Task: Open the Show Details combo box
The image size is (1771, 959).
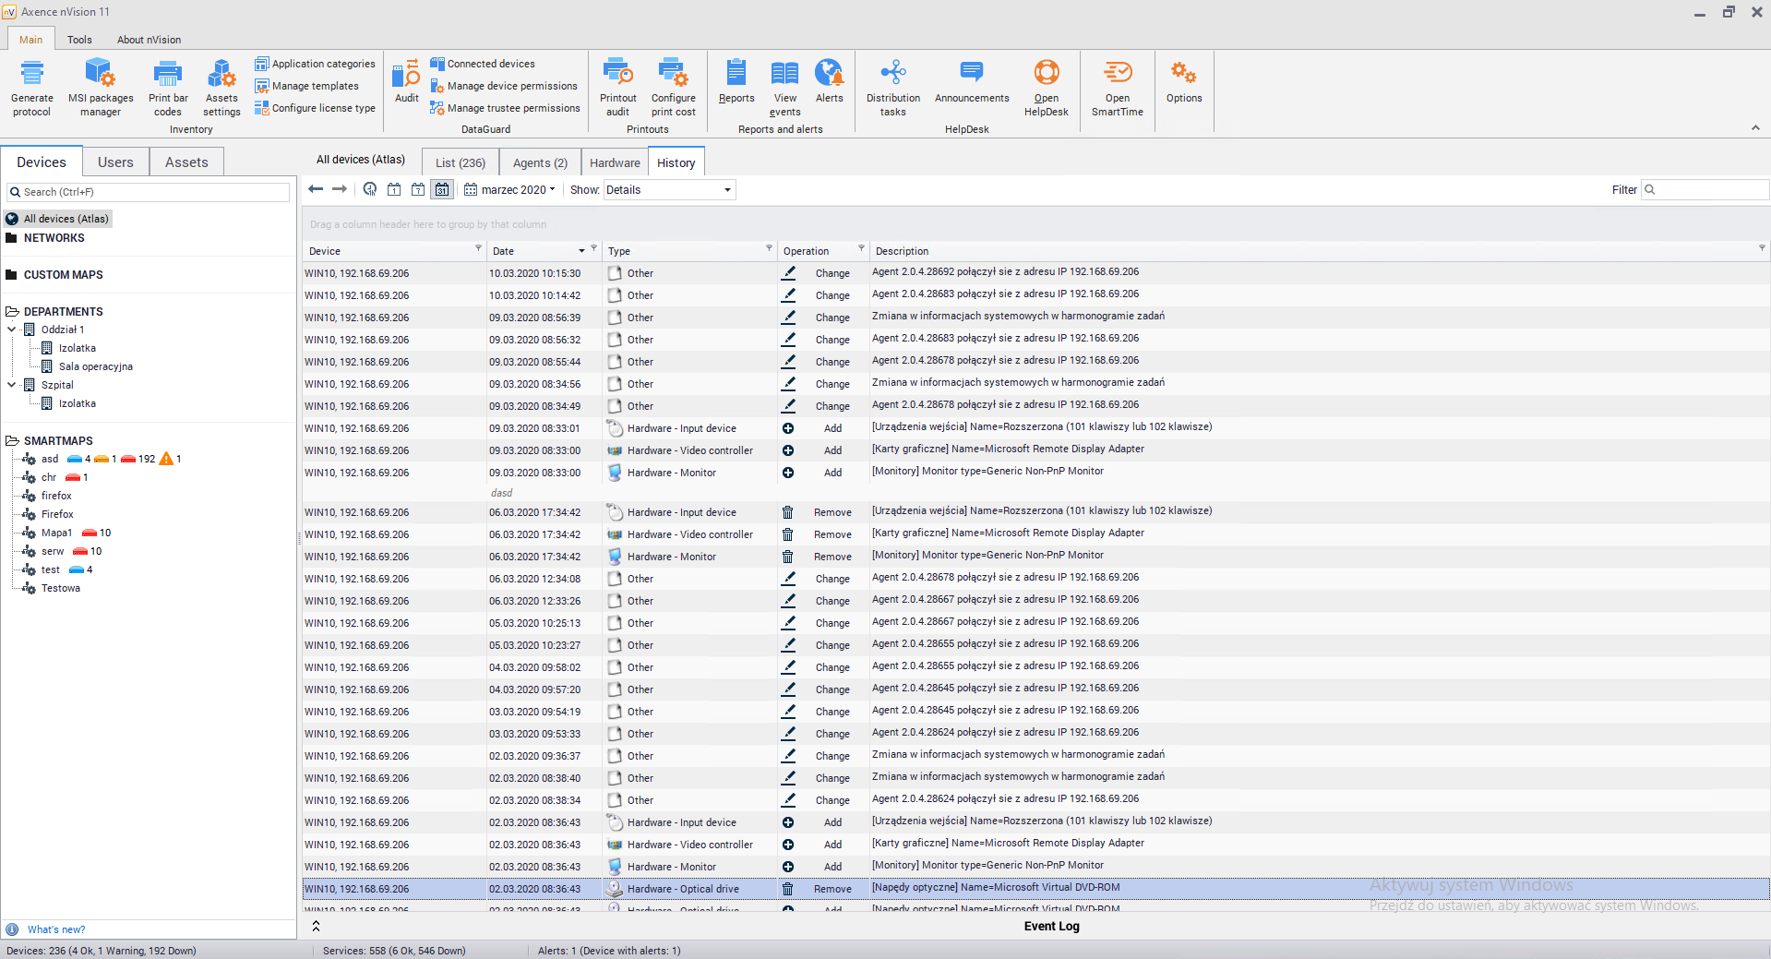Action: [x=669, y=189]
